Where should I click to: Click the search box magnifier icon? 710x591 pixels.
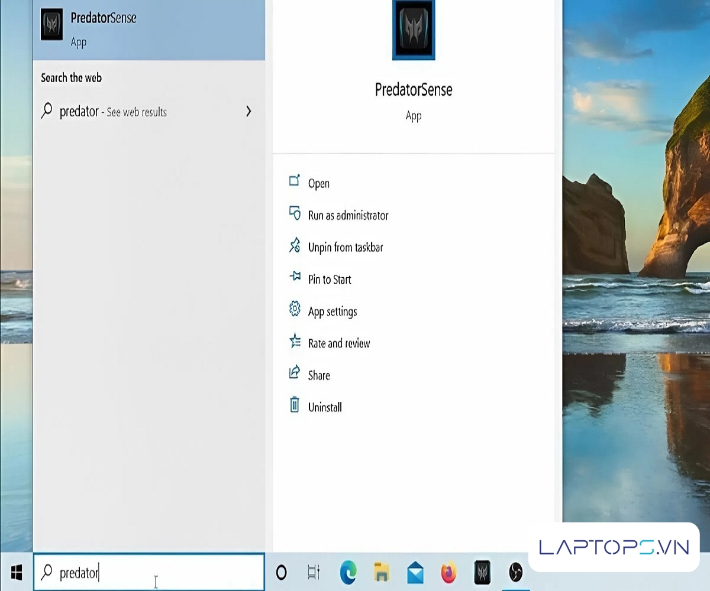[x=46, y=571]
